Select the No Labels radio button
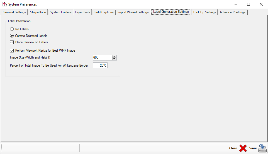Viewport: 268px width, 154px height. tap(12, 29)
